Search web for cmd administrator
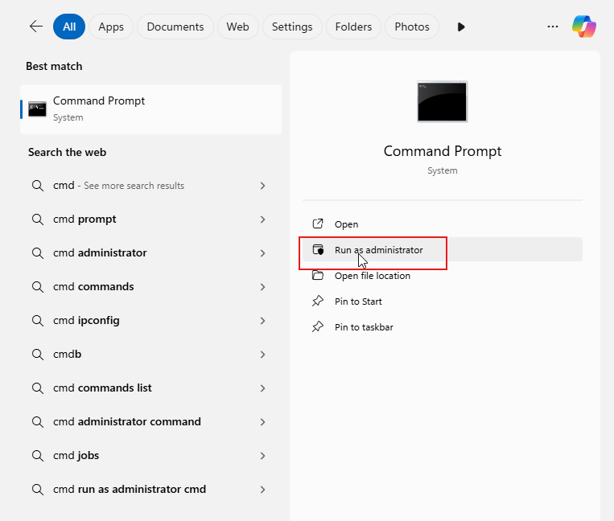The width and height of the screenshot is (614, 521). click(x=150, y=253)
